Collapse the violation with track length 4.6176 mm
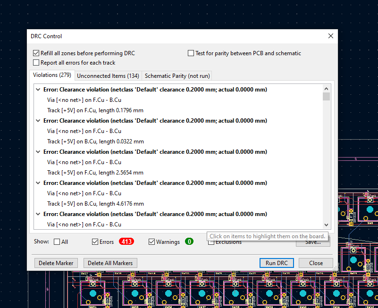378x308 pixels. pos(38,183)
